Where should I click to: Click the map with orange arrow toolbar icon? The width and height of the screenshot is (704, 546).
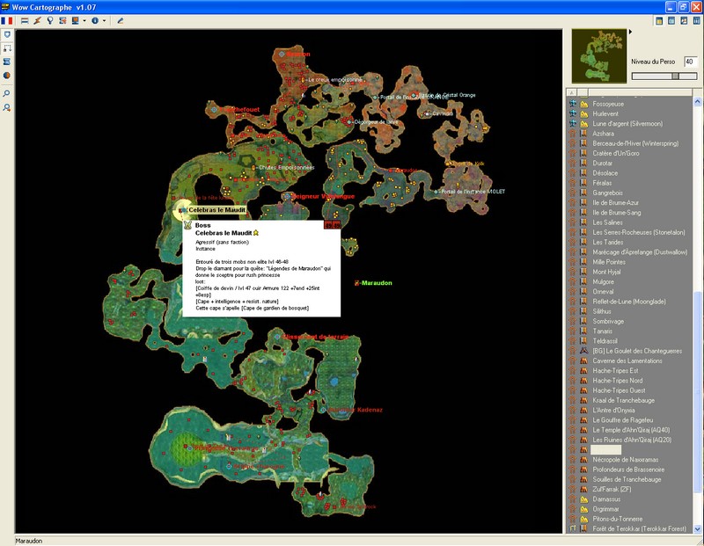[62, 20]
